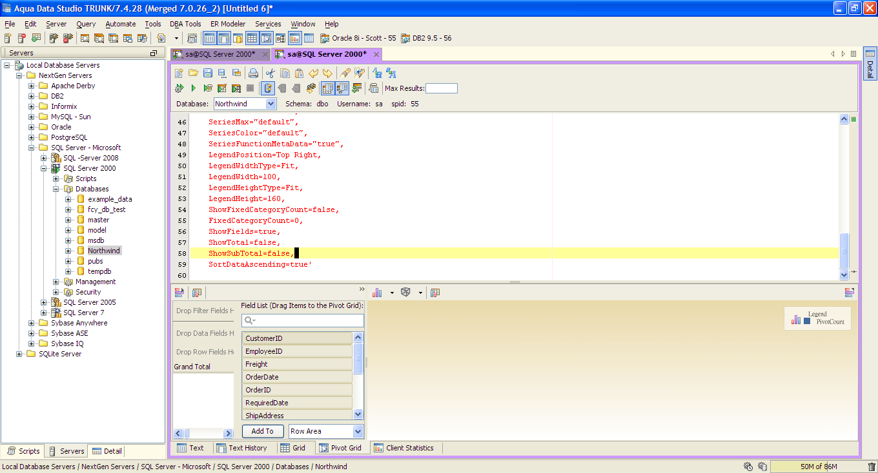The image size is (878, 473).
Task: Click the field list search box
Action: click(x=303, y=320)
